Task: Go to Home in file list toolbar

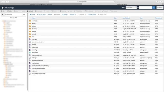Action: [x=32, y=15]
